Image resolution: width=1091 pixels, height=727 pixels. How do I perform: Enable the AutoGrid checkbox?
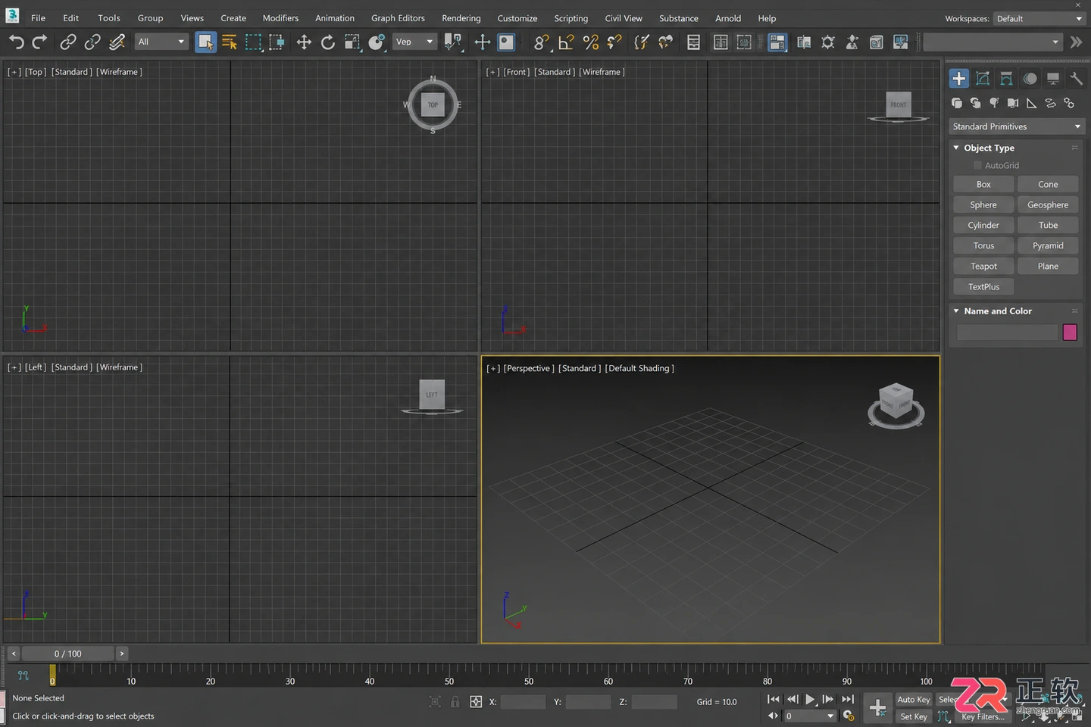[x=977, y=165]
